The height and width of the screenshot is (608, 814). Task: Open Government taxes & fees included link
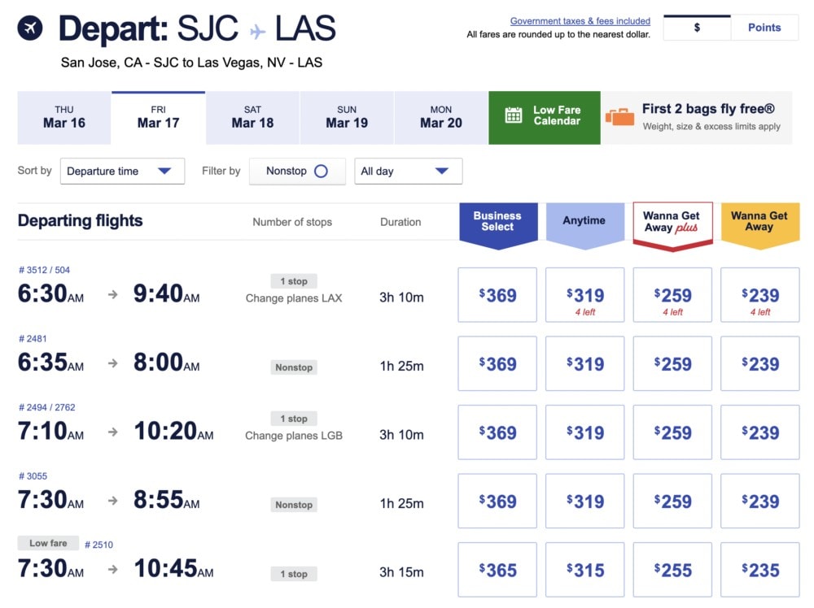point(580,21)
